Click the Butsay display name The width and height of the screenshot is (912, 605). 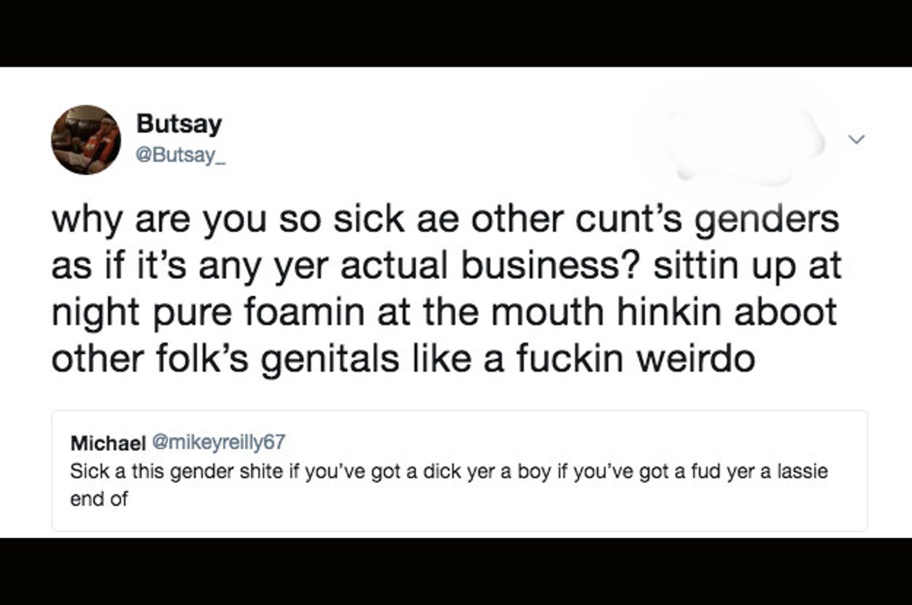(x=179, y=124)
